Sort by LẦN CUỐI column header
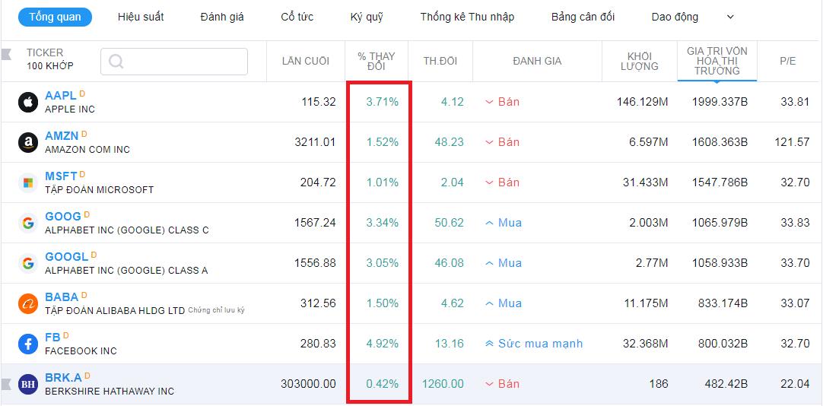Viewport: 823px width, 406px height. click(306, 62)
